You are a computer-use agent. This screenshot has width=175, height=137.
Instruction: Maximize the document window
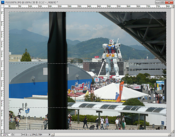coord(162,2)
